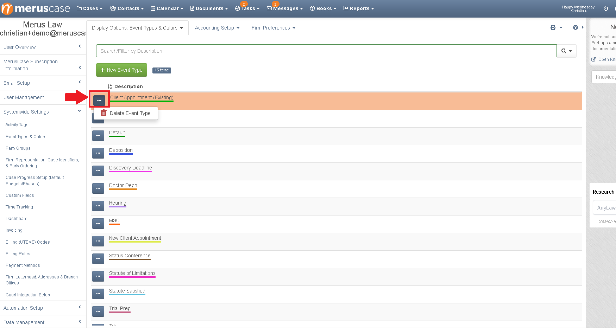Open Party Groups settings
Screen dimensions: 616x328
[18, 148]
